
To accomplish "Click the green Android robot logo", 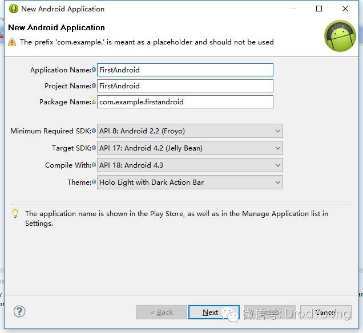I will pyautogui.click(x=340, y=36).
